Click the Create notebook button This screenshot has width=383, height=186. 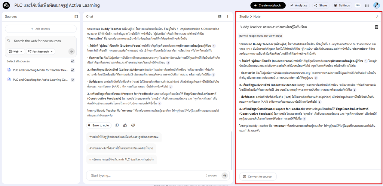coord(267,5)
